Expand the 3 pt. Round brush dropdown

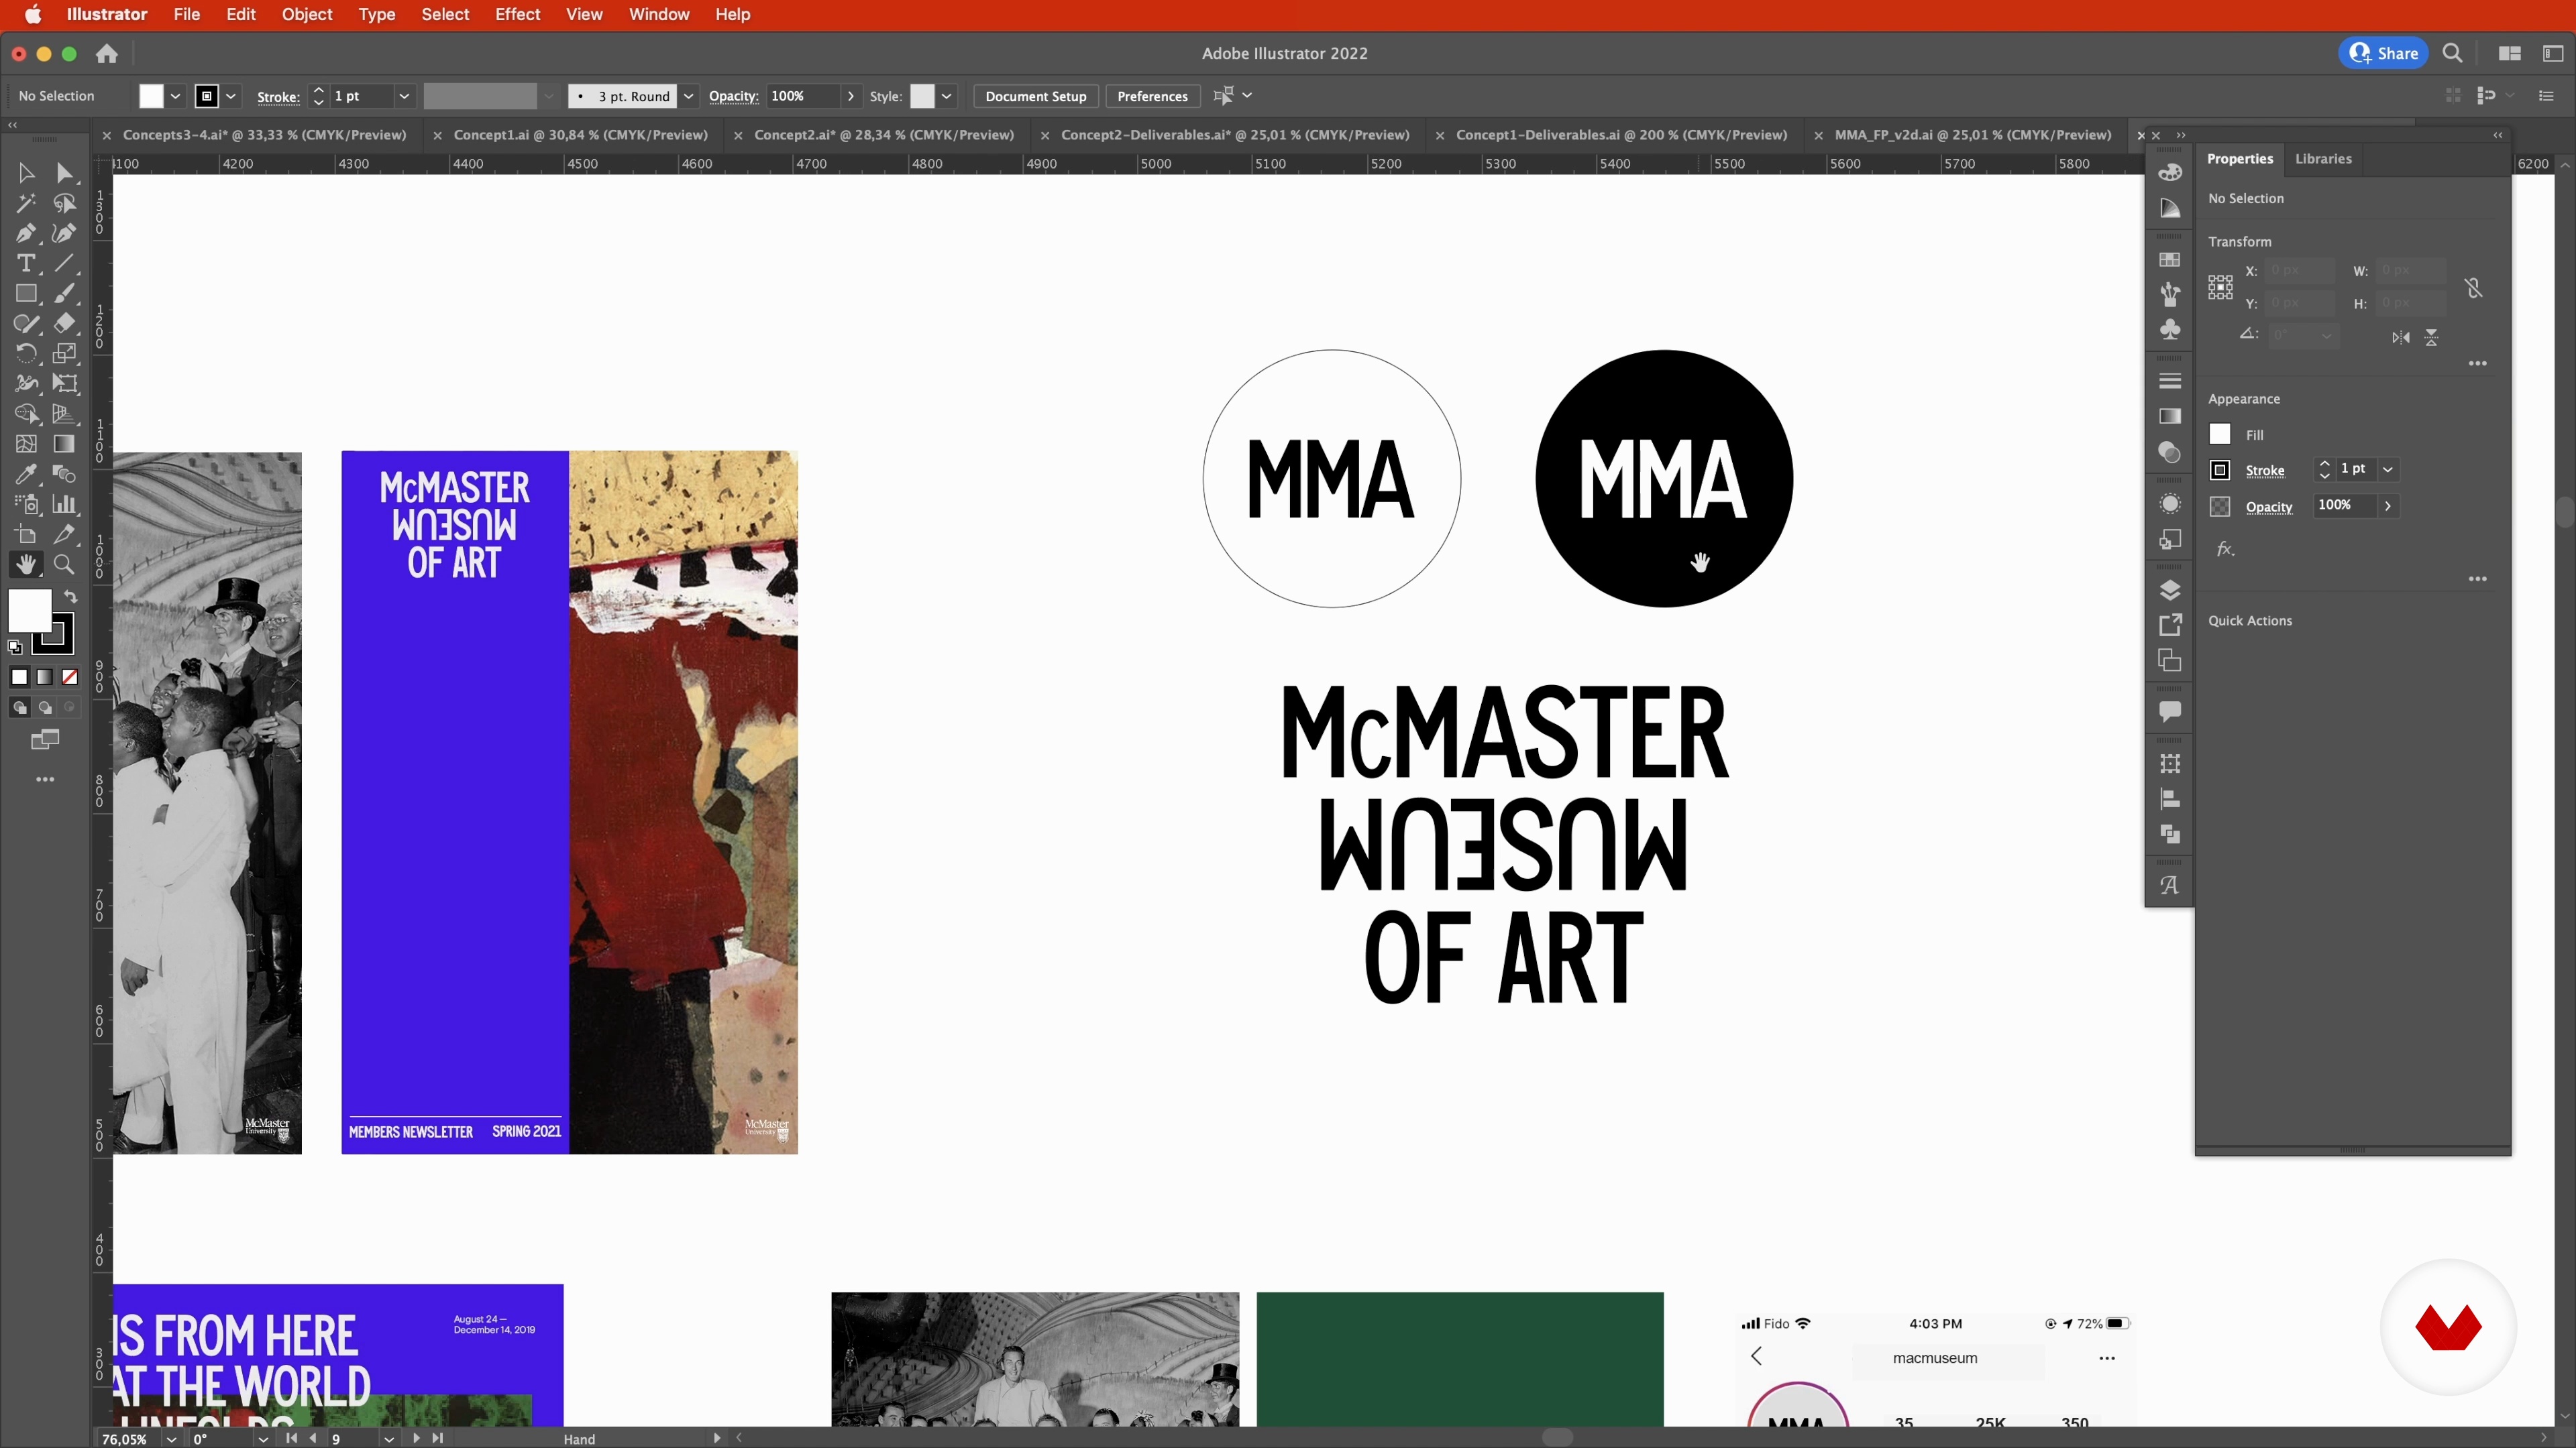pos(688,96)
